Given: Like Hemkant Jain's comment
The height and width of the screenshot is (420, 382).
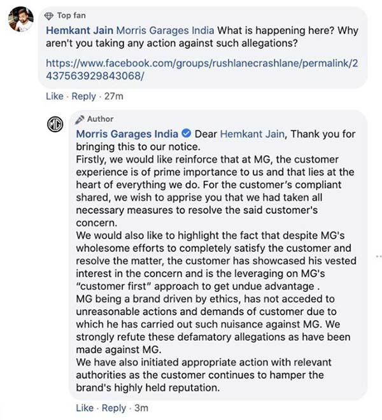Looking at the screenshot, I should click(54, 97).
